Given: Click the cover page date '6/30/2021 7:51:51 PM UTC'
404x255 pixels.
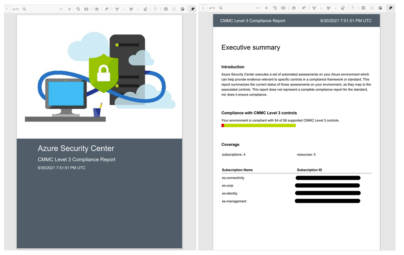Looking at the screenshot, I should pyautogui.click(x=61, y=168).
